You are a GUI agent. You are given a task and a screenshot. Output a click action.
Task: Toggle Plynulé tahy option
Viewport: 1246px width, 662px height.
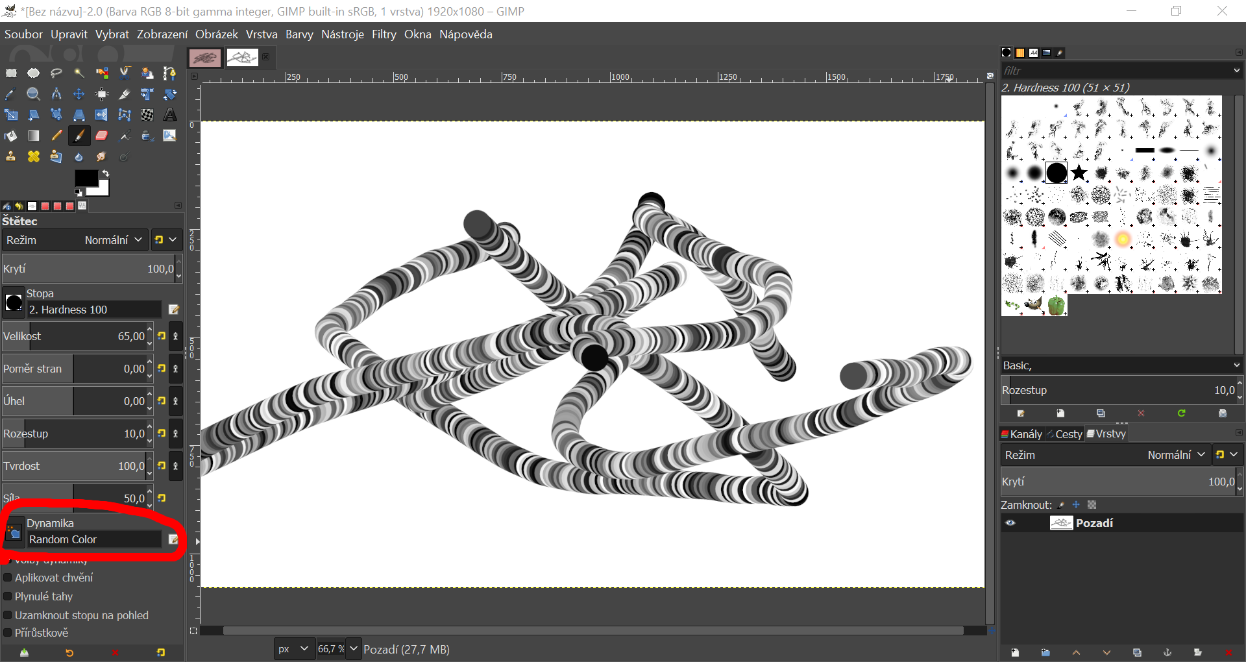(8, 596)
